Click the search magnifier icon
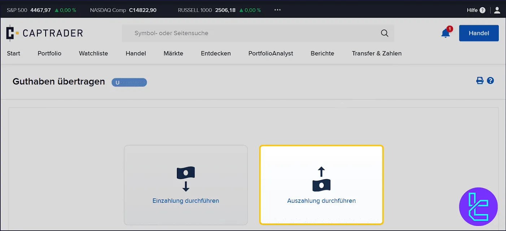506x231 pixels. [x=384, y=33]
